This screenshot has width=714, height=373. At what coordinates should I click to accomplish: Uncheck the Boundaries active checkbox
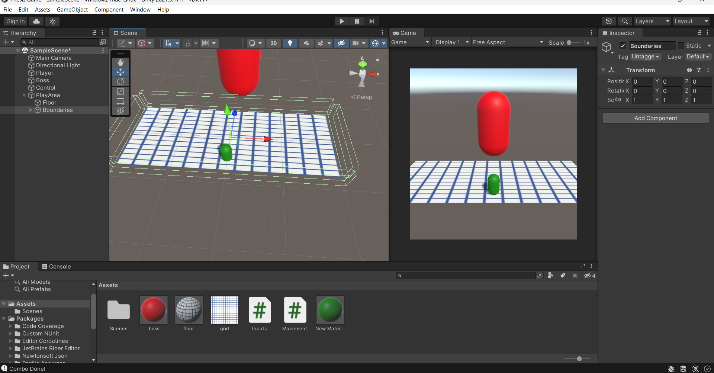point(623,46)
